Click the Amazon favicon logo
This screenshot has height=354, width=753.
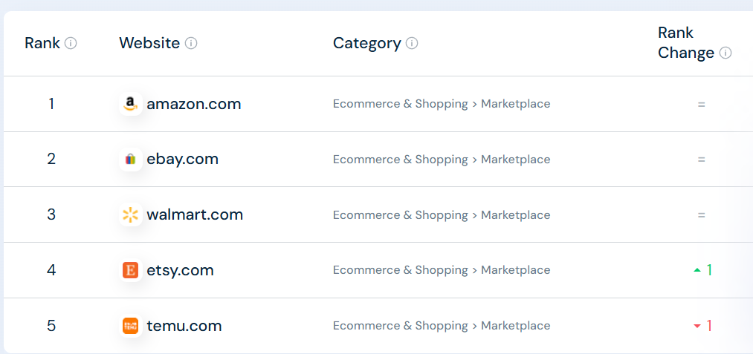pos(131,104)
